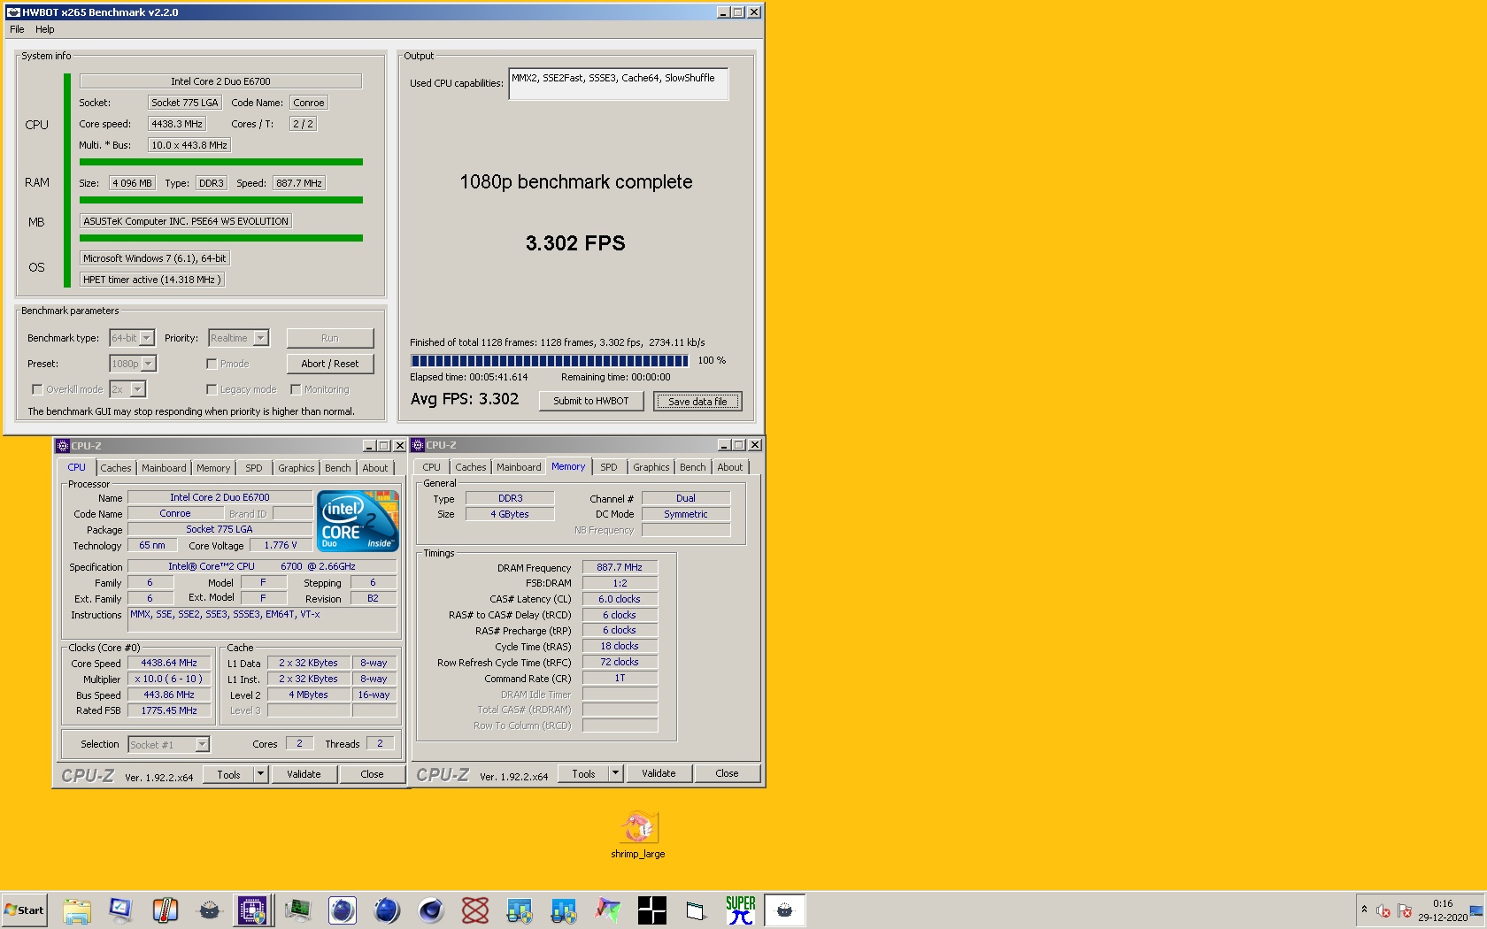The height and width of the screenshot is (929, 1487).
Task: Enable Overkill mode checkbox
Action: (37, 389)
